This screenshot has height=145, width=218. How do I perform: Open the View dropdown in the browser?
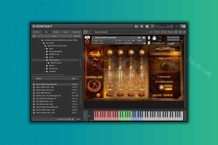point(54,36)
